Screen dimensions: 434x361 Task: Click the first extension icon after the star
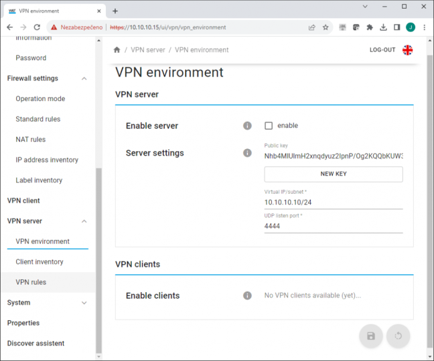(x=342, y=27)
